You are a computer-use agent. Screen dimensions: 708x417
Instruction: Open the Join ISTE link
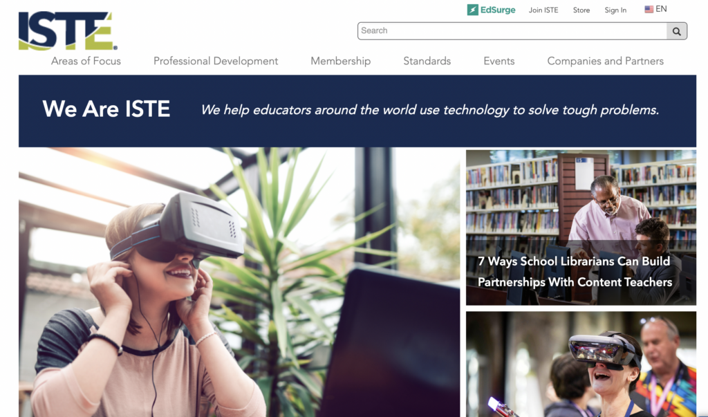[543, 10]
